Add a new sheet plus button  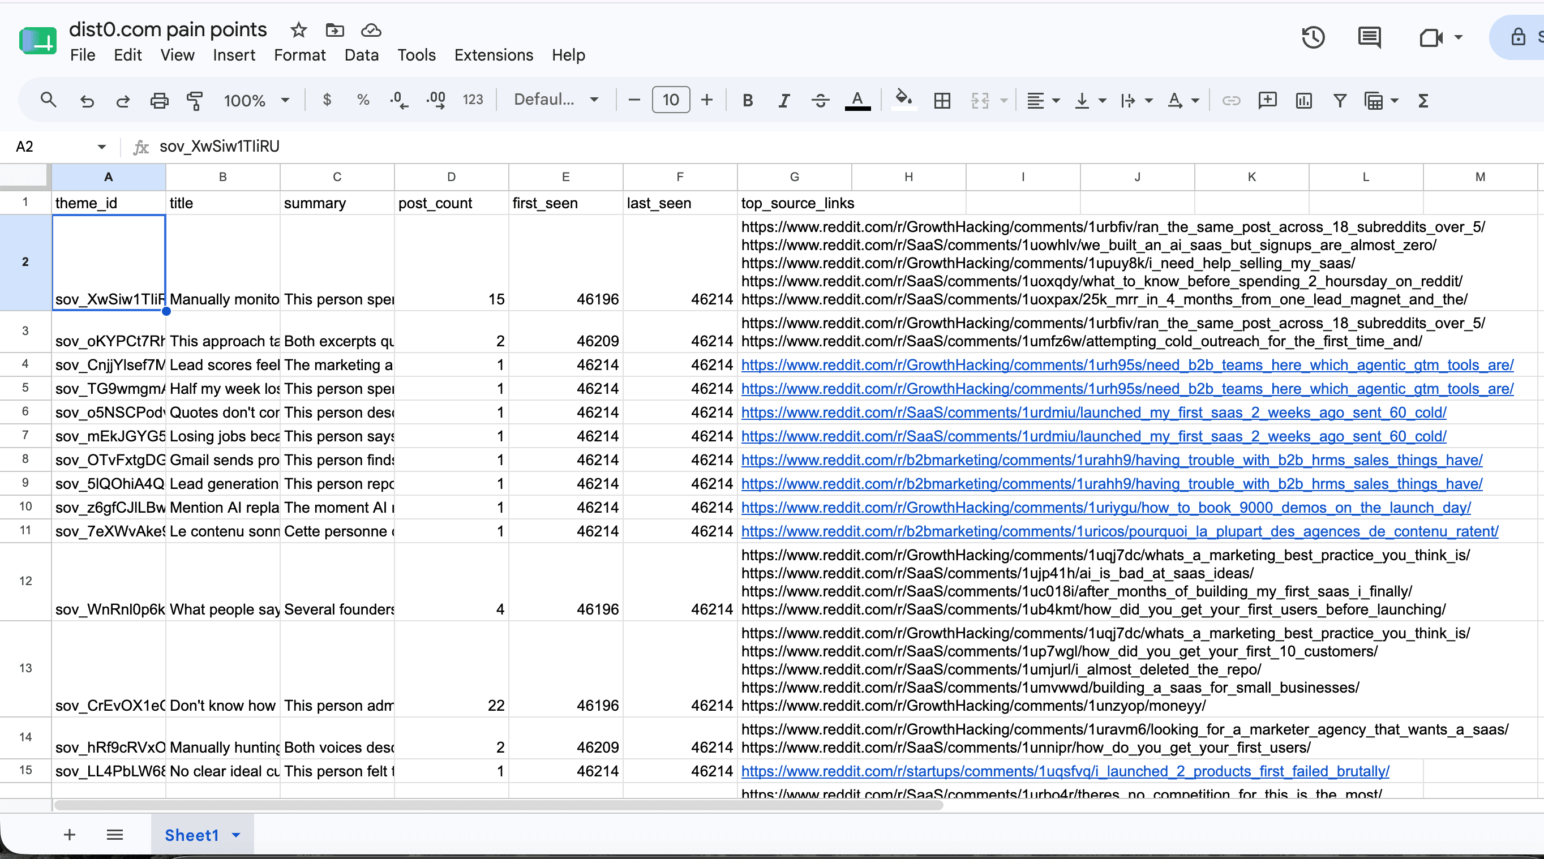70,835
